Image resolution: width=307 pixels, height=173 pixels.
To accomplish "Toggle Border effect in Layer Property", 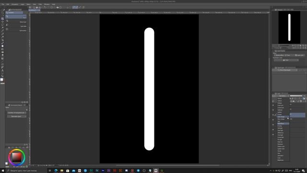I will pos(279,55).
